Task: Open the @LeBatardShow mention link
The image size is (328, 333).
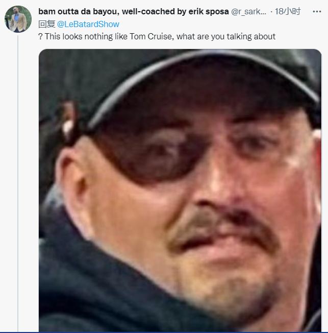Action: pyautogui.click(x=88, y=24)
